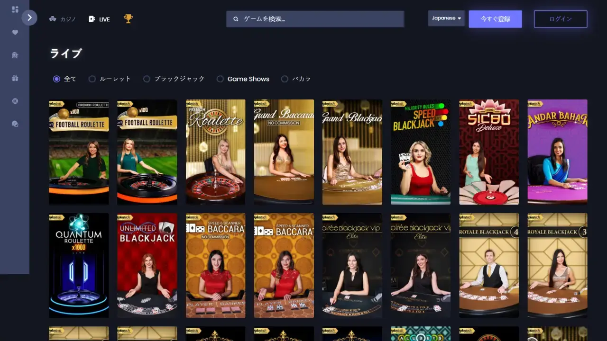Screen dimensions: 607x341
Task: Select the ルーレット filter radio button
Action: point(92,79)
